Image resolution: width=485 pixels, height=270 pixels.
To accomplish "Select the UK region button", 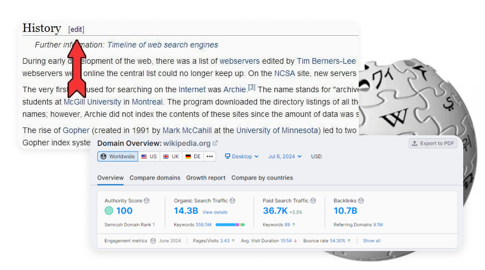I will [171, 157].
